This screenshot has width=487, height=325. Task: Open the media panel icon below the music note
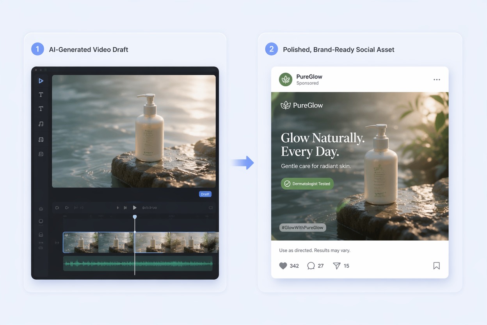coord(41,139)
